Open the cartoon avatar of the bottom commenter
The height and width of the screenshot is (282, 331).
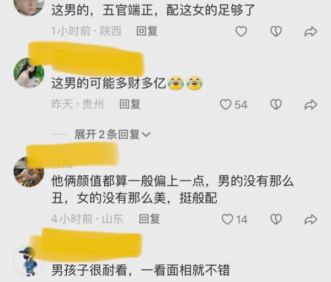pos(29,262)
